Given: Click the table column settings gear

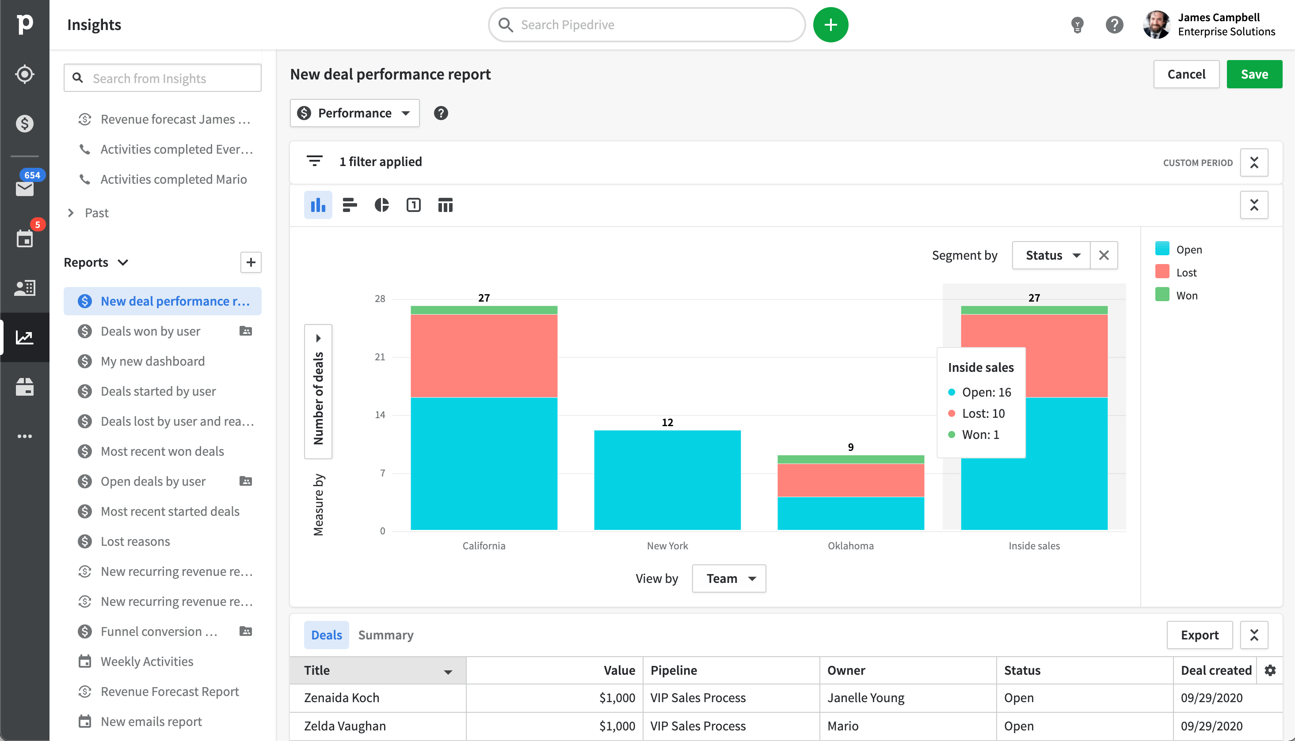Looking at the screenshot, I should tap(1270, 670).
